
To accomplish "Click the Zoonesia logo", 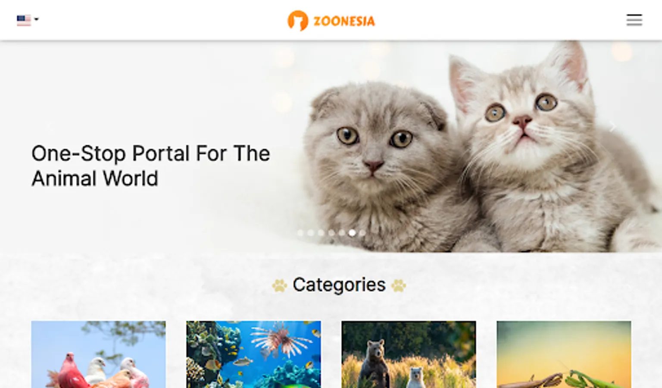I will pyautogui.click(x=331, y=21).
